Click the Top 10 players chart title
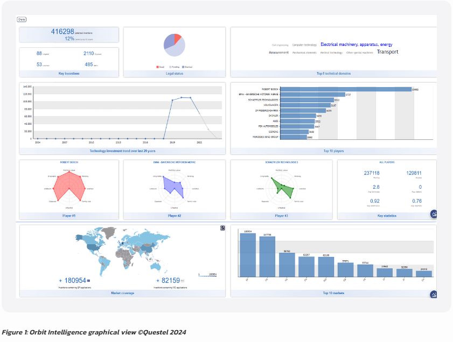Viewport: 453px width, 342px height. tap(333, 151)
